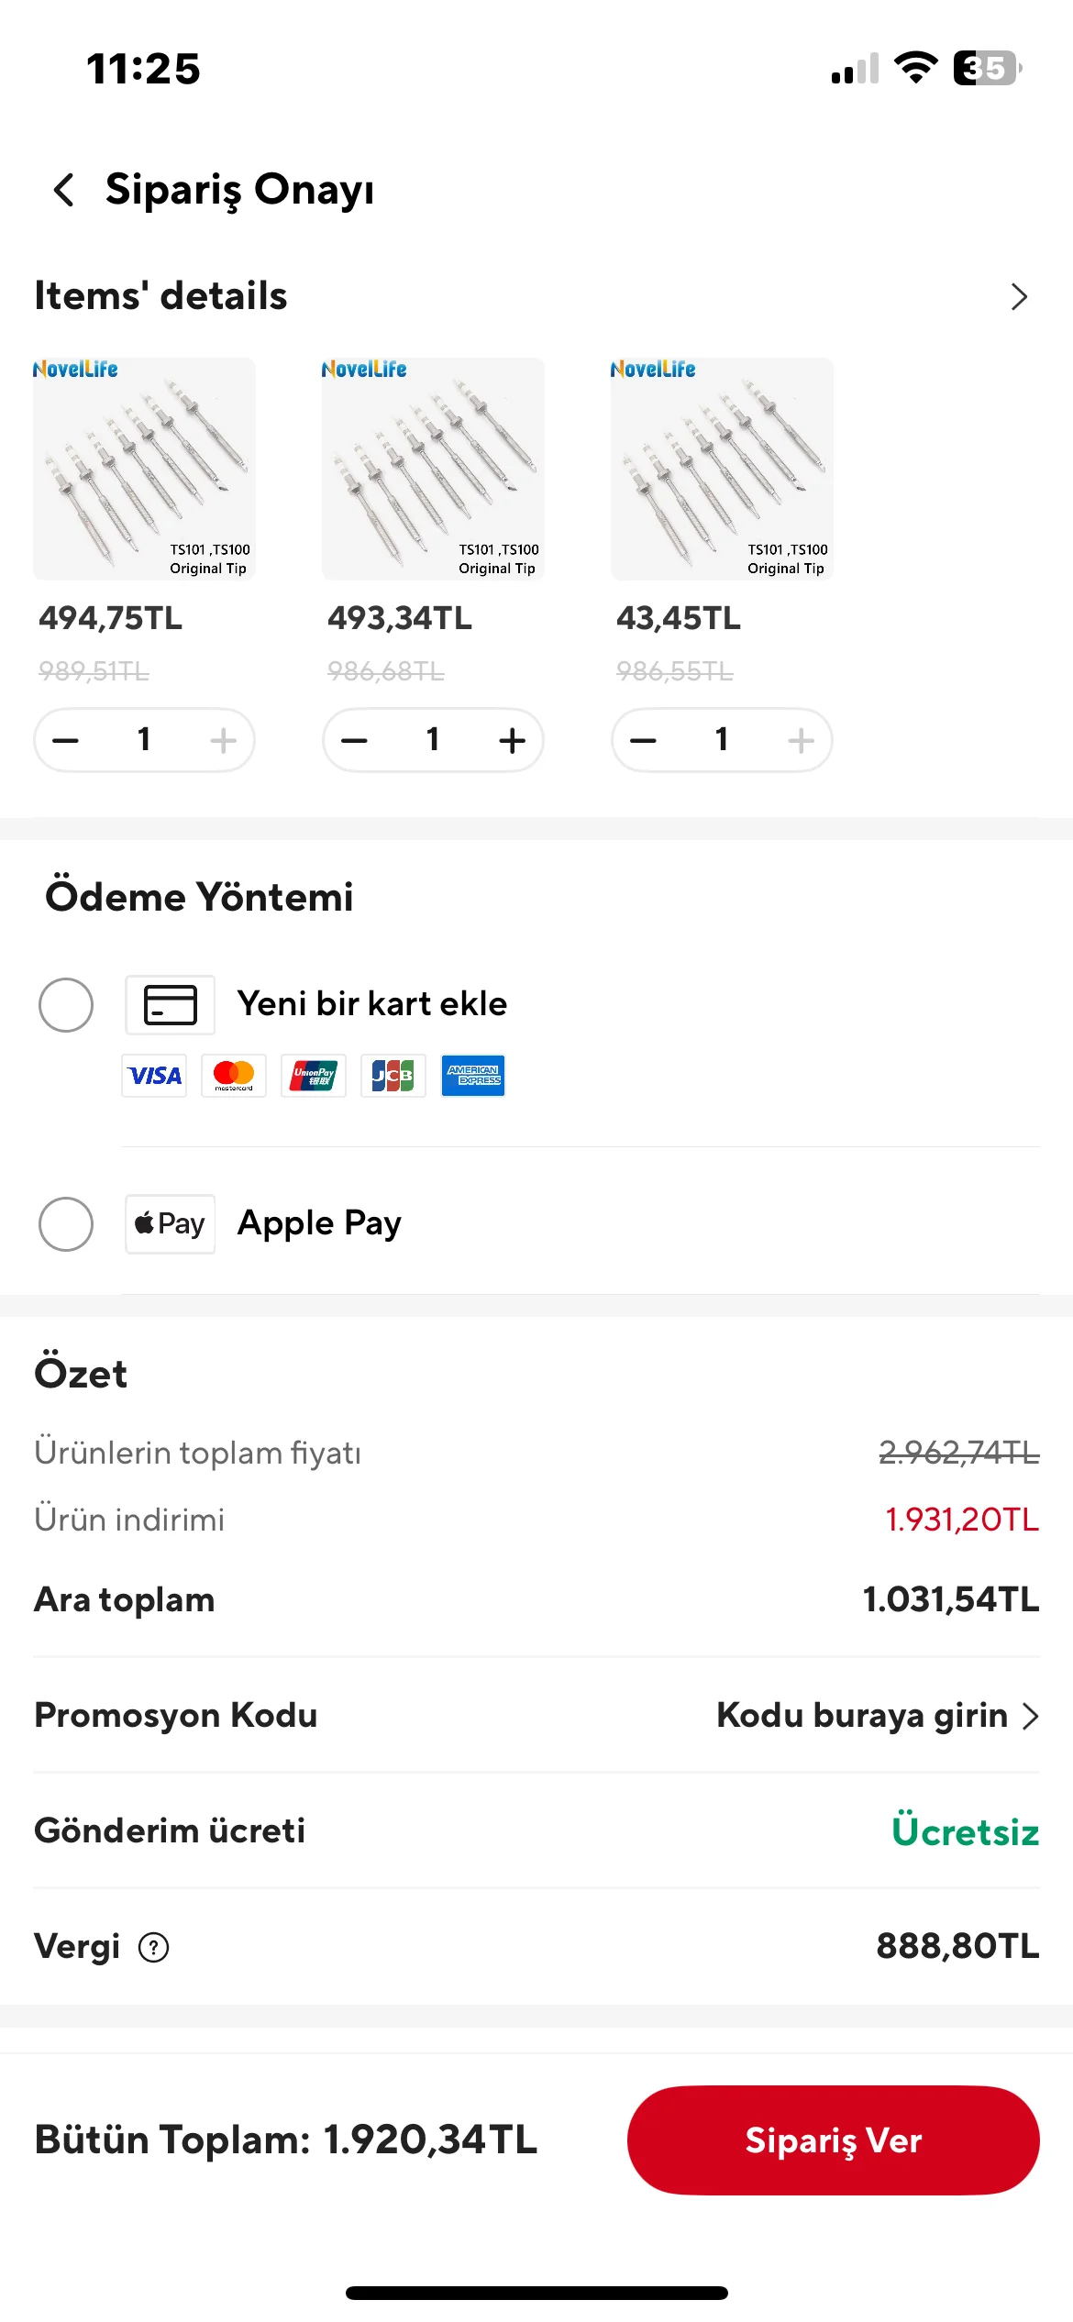
Task: Tap the Apple Pay logo badge
Action: [171, 1223]
